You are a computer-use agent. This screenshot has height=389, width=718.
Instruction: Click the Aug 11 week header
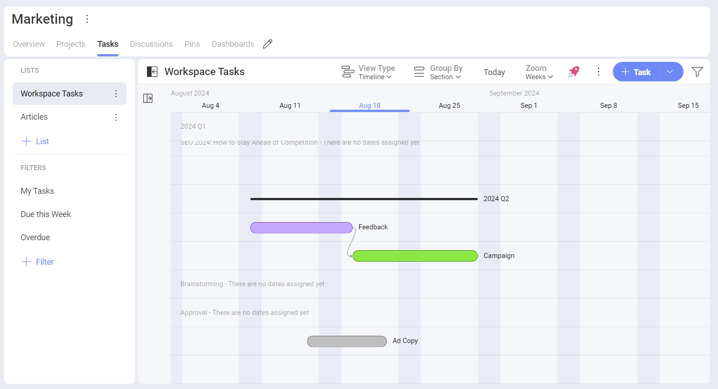point(290,106)
